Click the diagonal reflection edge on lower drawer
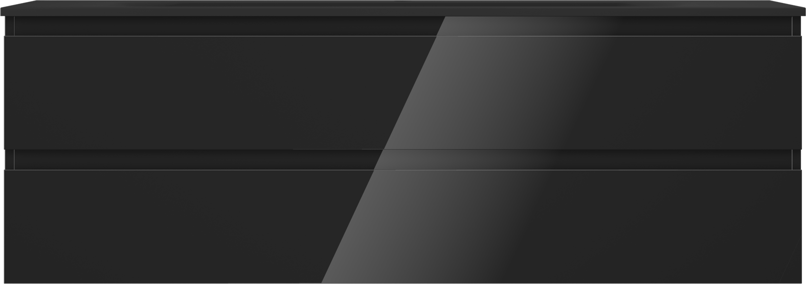This screenshot has width=806, height=284. [350, 226]
